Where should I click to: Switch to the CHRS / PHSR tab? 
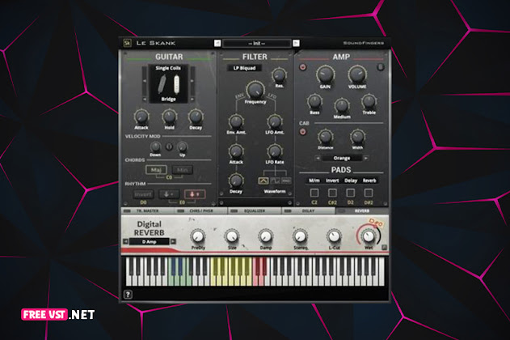[201, 211]
